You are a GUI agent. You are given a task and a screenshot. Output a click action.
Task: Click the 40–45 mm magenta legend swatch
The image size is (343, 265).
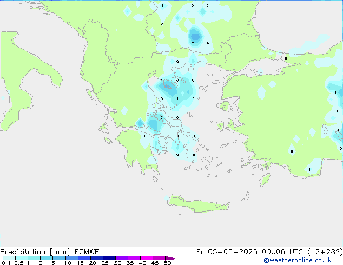tap(147, 258)
